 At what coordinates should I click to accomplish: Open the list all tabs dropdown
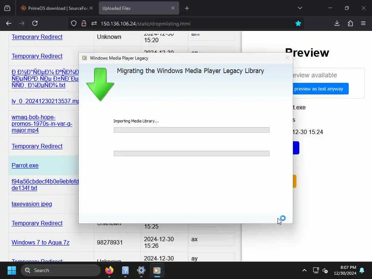pyautogui.click(x=300, y=8)
